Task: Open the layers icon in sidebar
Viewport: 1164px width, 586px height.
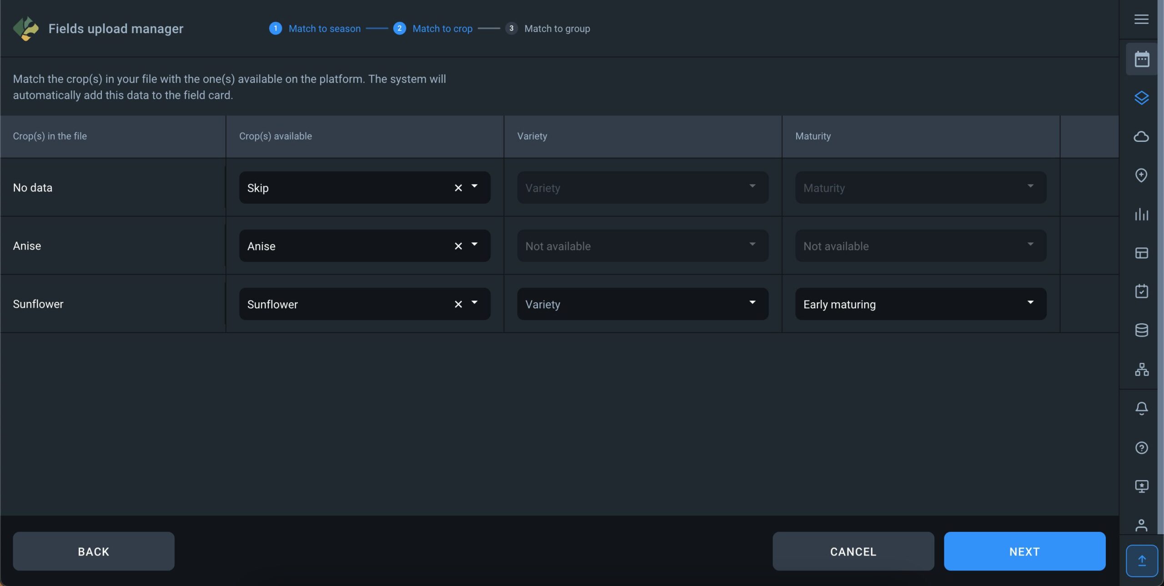Action: click(x=1141, y=98)
